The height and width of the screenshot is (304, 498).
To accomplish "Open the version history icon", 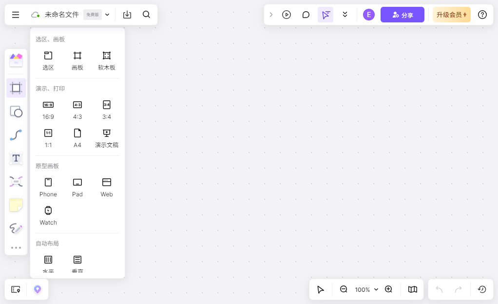I will point(482,289).
